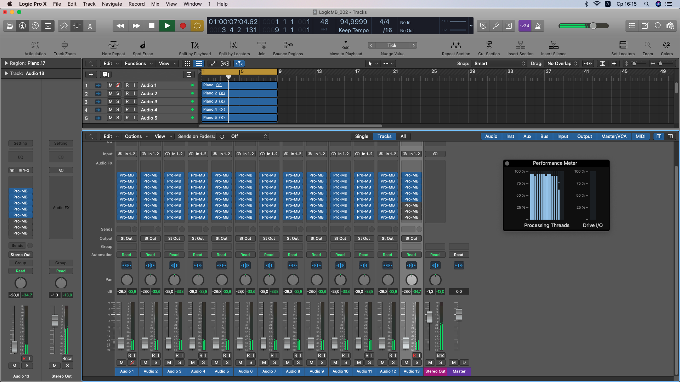Toggle the Solo S button in control bar
Image resolution: width=680 pixels, height=382 pixels.
(509, 26)
